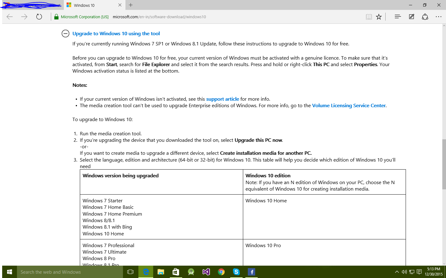Image resolution: width=446 pixels, height=278 pixels.
Task: Click the Windows 8.1 with Bing entry
Action: coord(107,227)
